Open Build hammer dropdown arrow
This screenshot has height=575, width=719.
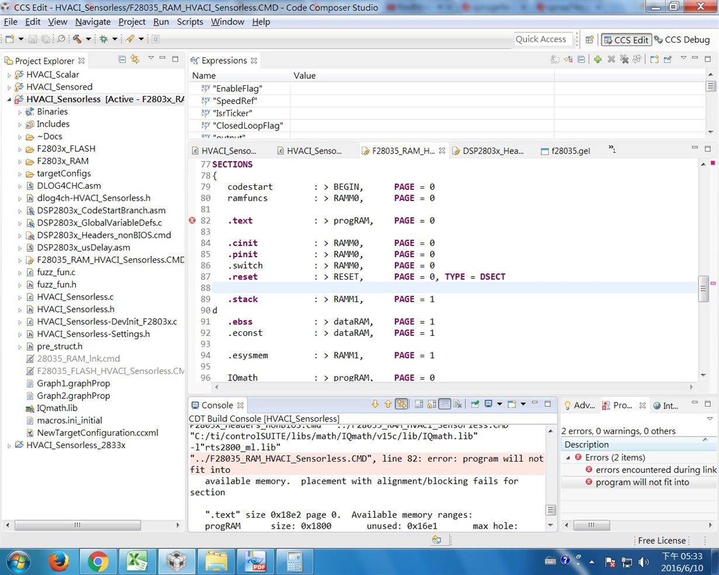[x=88, y=39]
